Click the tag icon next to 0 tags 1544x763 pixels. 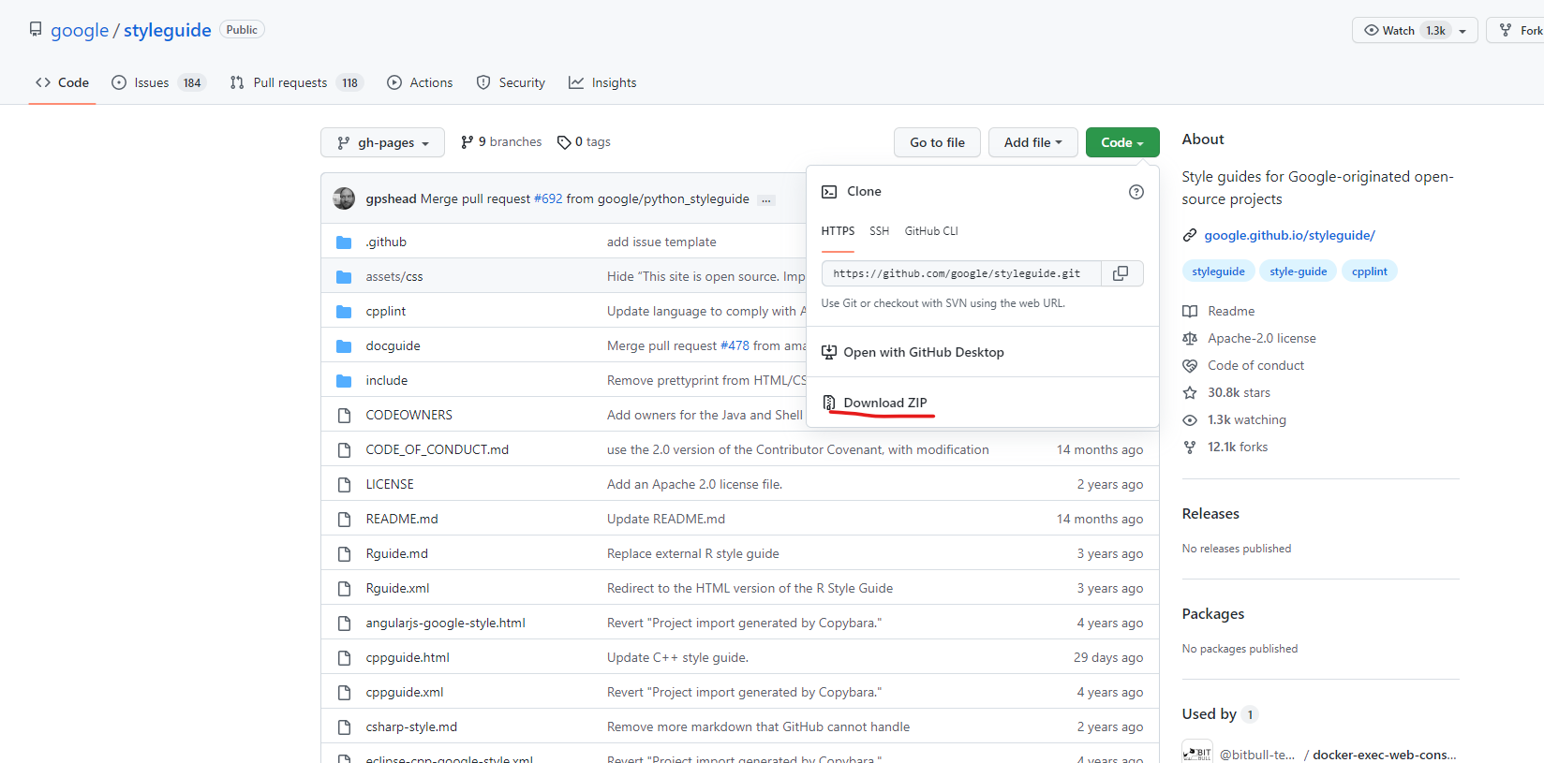pos(564,142)
